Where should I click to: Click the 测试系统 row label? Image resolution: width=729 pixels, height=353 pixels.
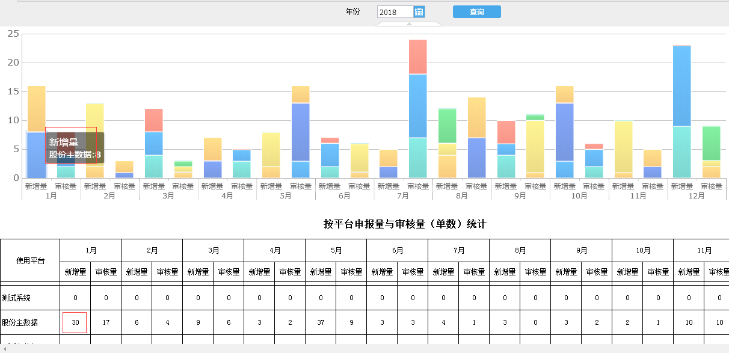pyautogui.click(x=16, y=298)
